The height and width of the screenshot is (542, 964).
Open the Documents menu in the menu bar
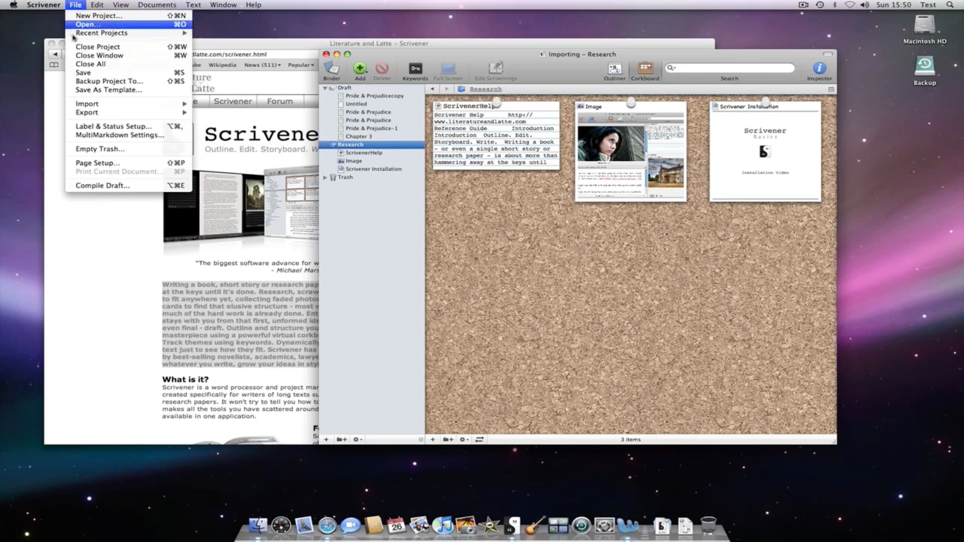click(x=157, y=5)
